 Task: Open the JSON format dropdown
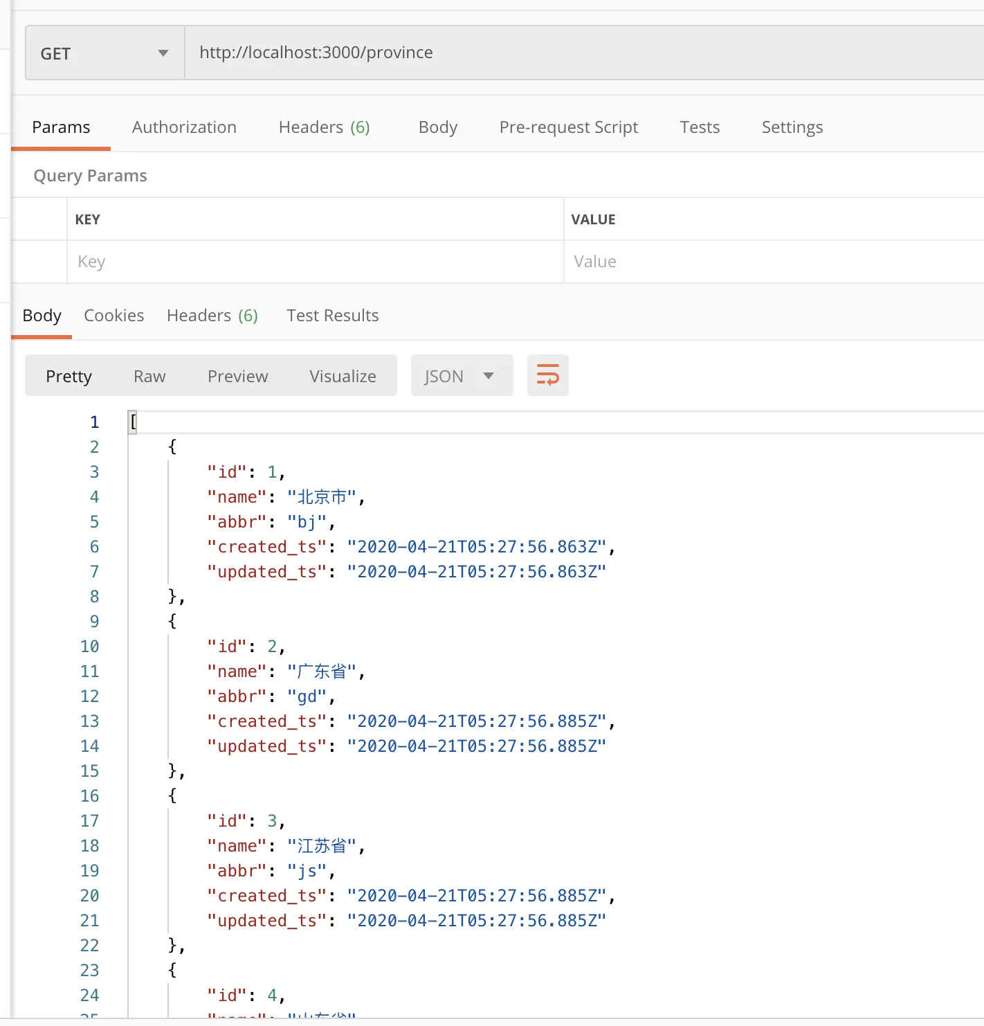(461, 376)
